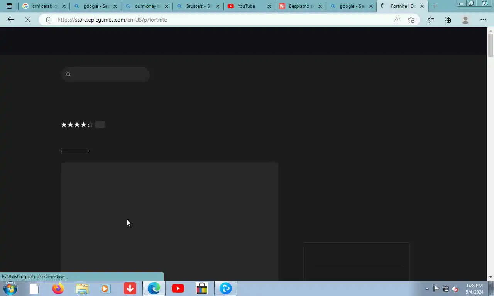Open the network tray icon
Viewport: 494px width, 296px height.
coord(446,289)
